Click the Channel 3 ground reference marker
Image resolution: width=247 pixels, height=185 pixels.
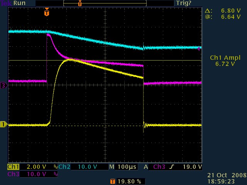[x=3, y=86]
